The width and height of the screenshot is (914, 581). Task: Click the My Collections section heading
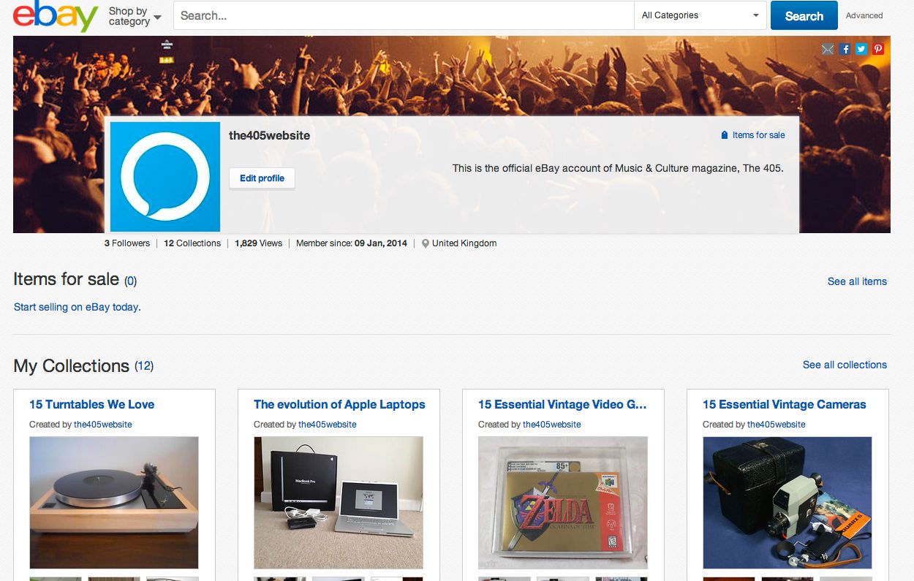(x=71, y=365)
